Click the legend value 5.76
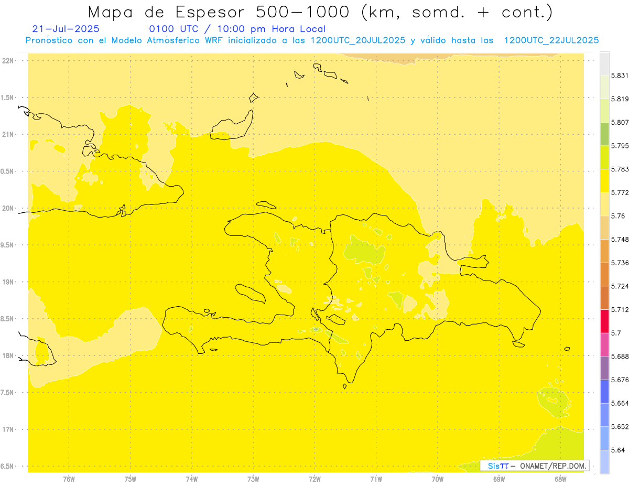Screen dimensions: 629x486 coord(618,216)
